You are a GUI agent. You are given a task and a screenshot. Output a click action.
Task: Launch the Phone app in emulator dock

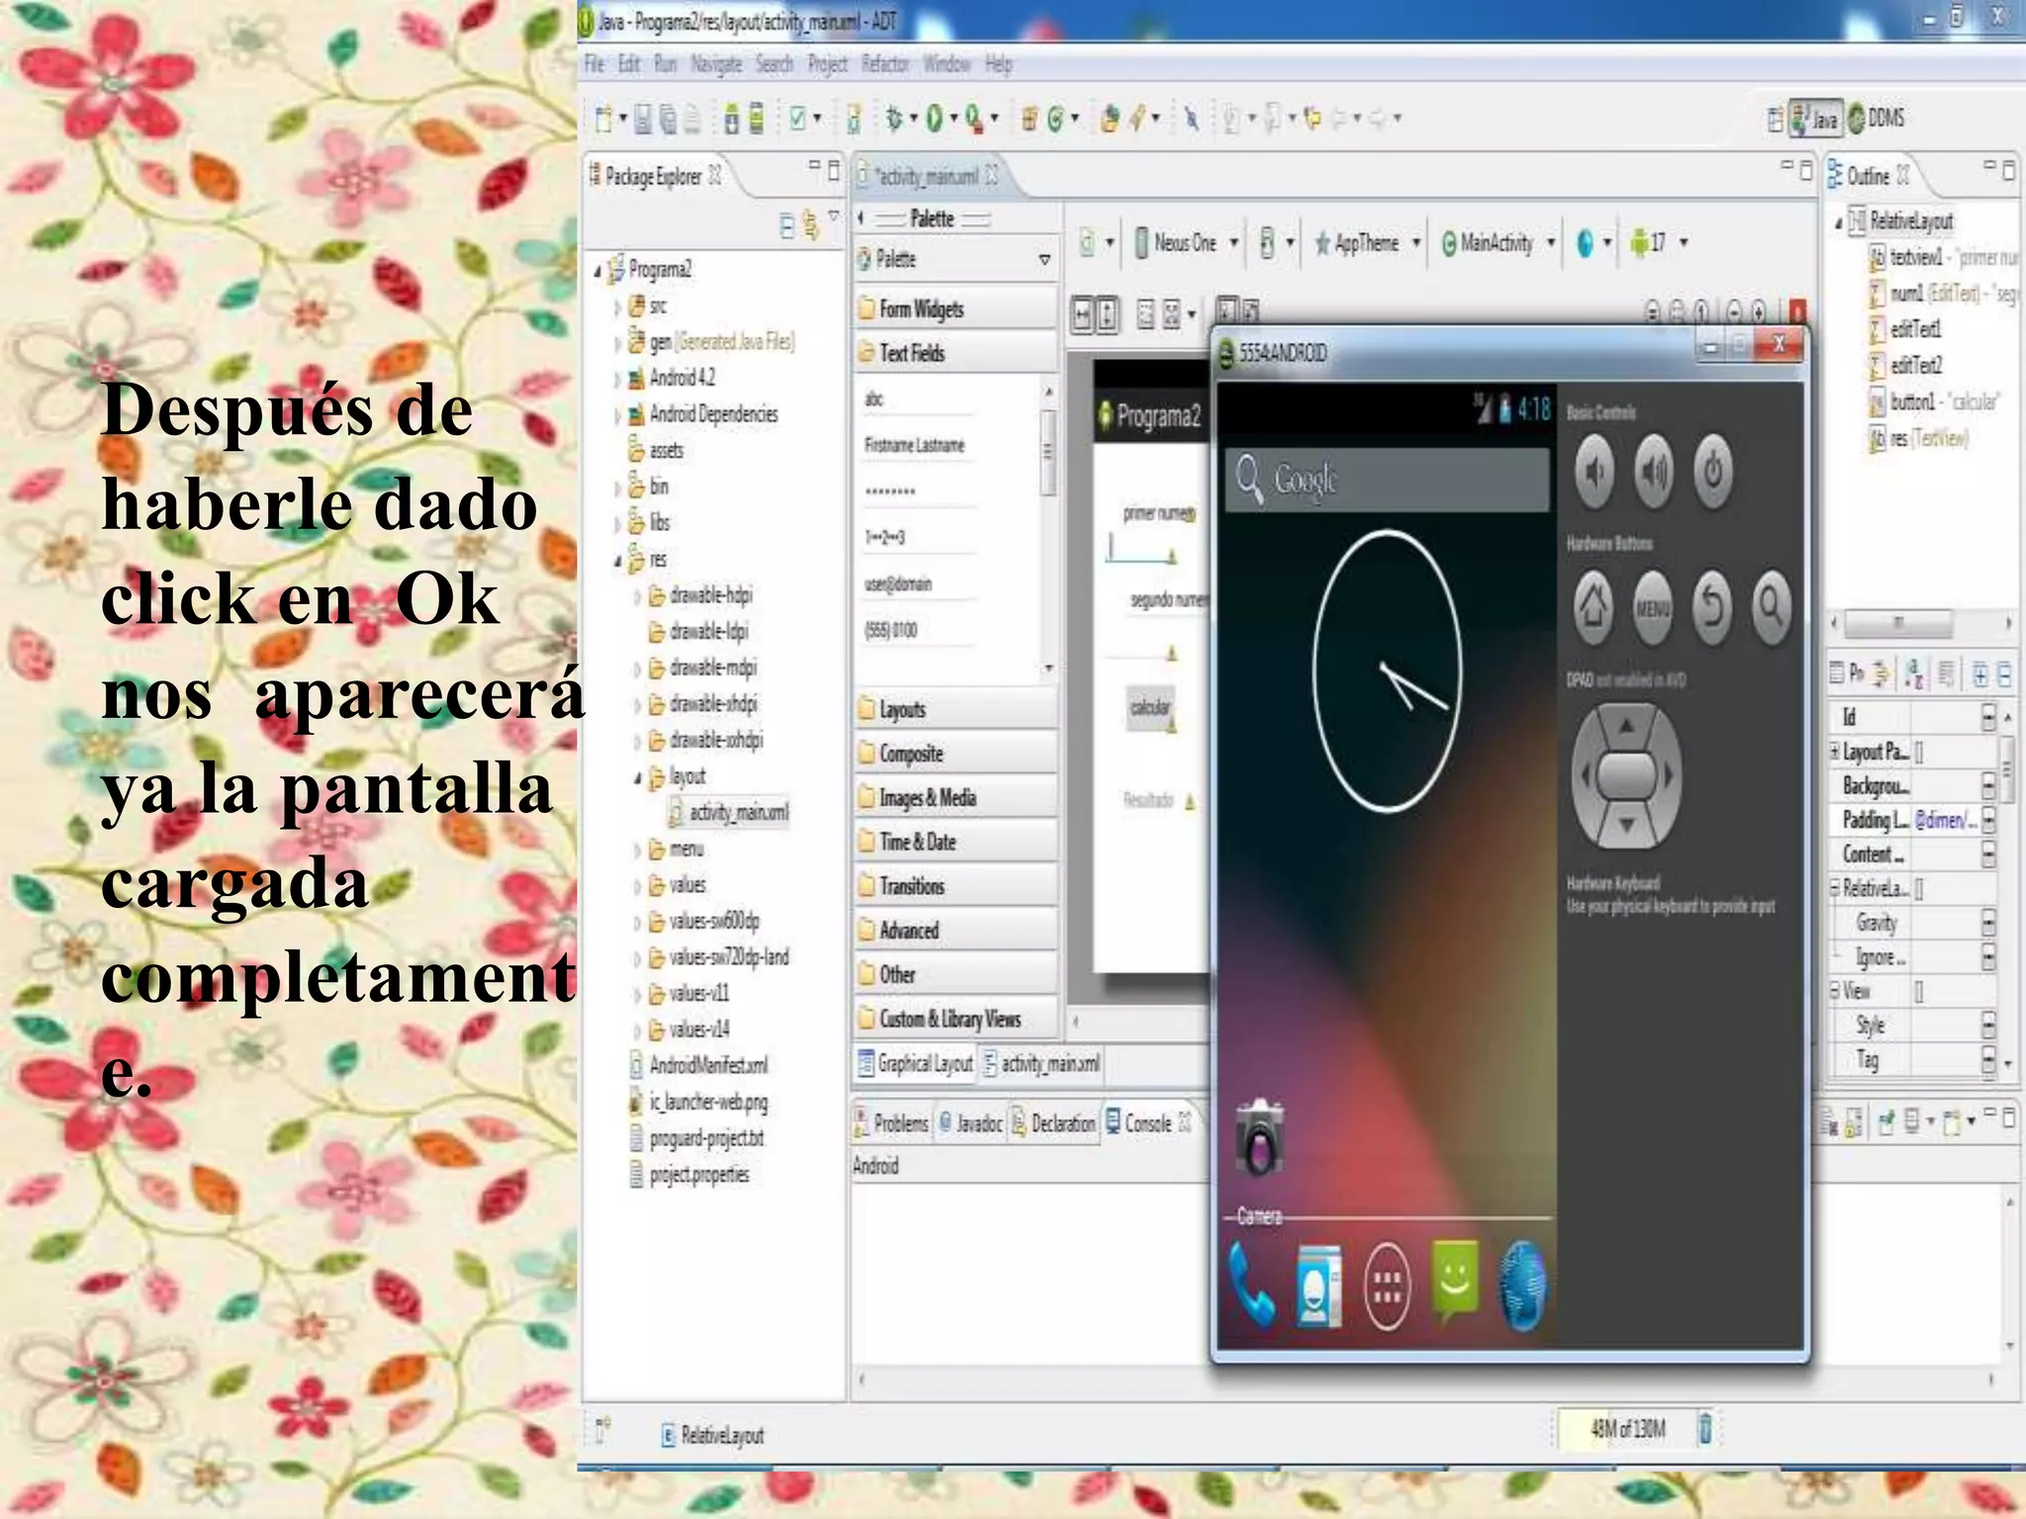(1251, 1285)
